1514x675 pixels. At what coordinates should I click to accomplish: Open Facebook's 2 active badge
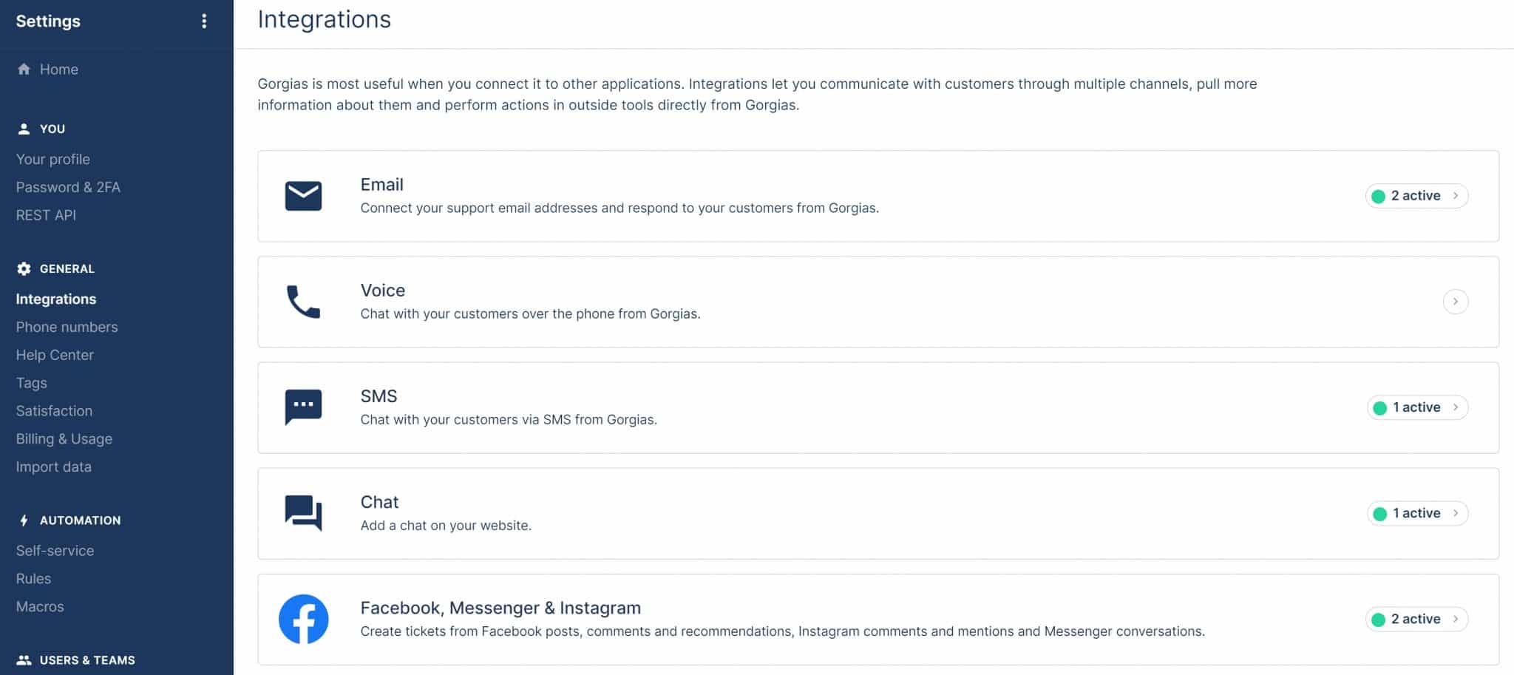coord(1416,619)
